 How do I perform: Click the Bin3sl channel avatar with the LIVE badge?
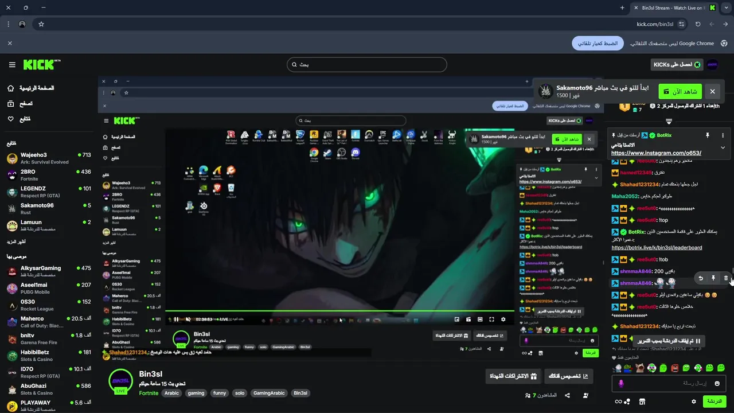(120, 382)
